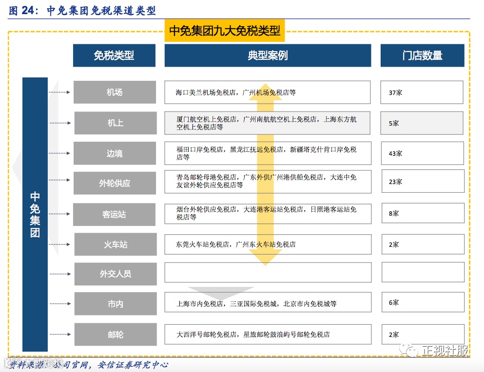Click the 43家 store count

coord(395,153)
